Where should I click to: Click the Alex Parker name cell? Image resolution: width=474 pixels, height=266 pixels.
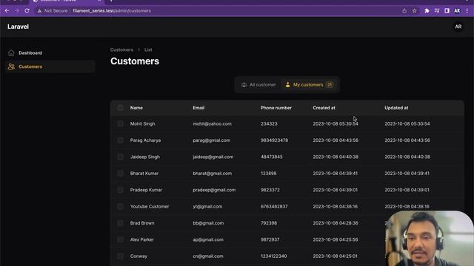(x=142, y=239)
